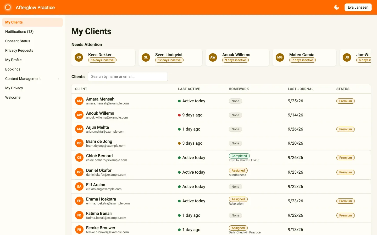Click Daniel Okafor DO avatar
377x235 pixels.
point(79,172)
